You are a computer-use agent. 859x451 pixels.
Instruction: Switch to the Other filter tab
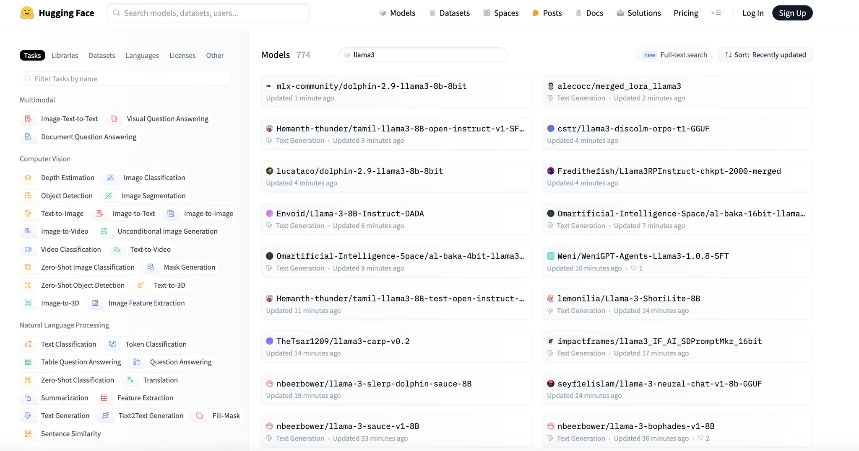215,55
